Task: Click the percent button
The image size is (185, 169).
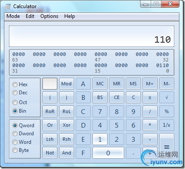Action: click(167, 111)
